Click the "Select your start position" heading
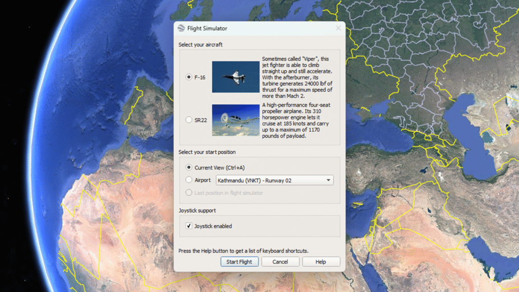The image size is (519, 292). (x=207, y=152)
